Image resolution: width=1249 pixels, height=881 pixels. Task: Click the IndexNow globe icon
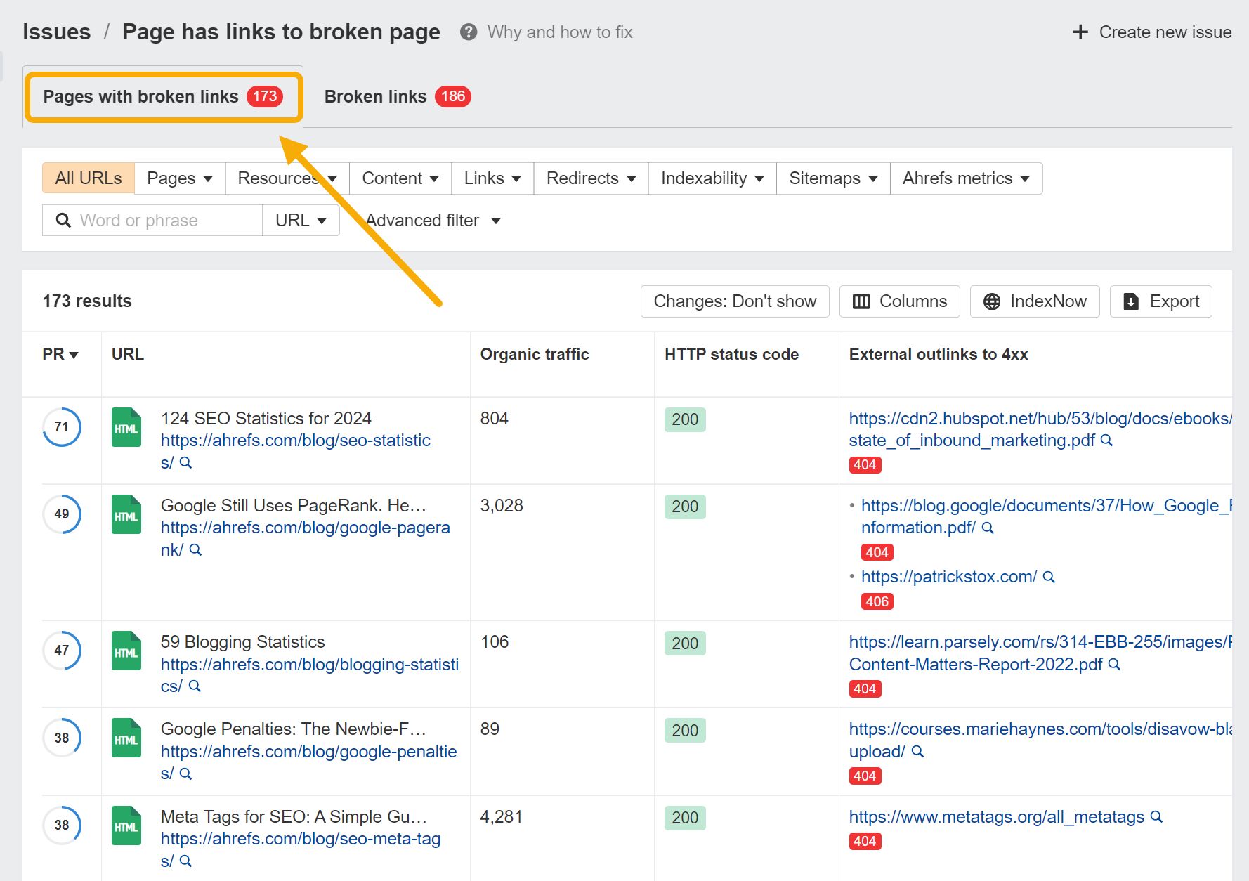992,301
